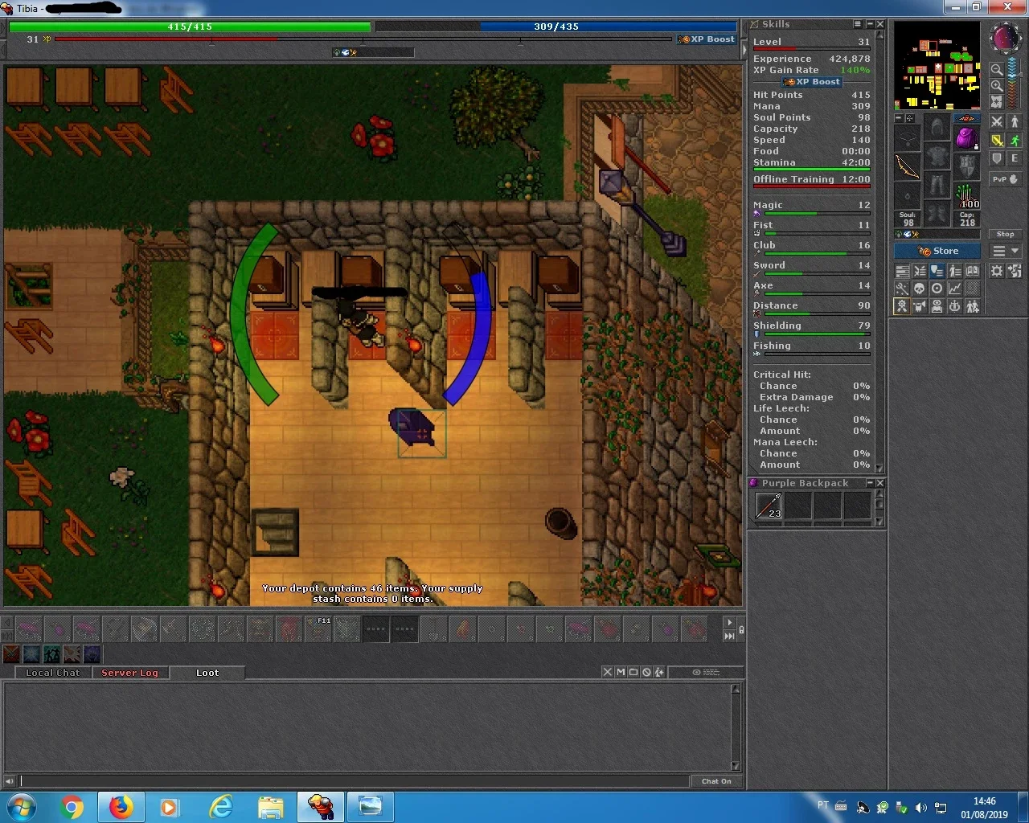Click the logout icon next to the gear
This screenshot has width=1029, height=823.
click(1015, 271)
